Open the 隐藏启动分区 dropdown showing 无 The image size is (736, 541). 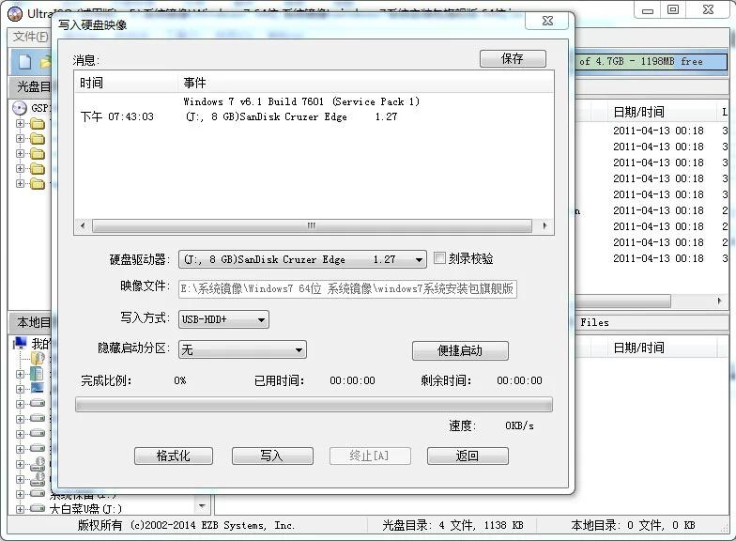tap(242, 349)
